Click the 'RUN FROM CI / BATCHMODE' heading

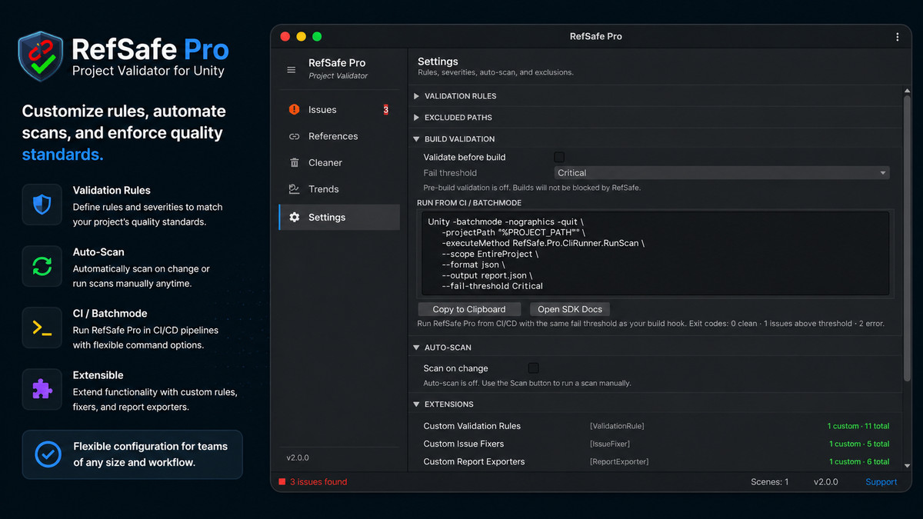tap(469, 203)
